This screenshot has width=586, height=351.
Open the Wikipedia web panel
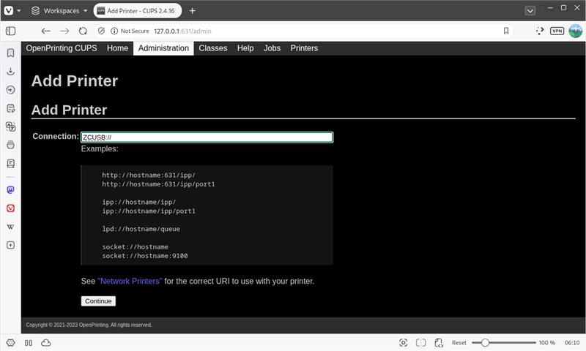pyautogui.click(x=10, y=227)
